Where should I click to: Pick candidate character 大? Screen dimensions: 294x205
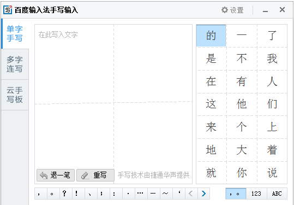tap(242, 150)
